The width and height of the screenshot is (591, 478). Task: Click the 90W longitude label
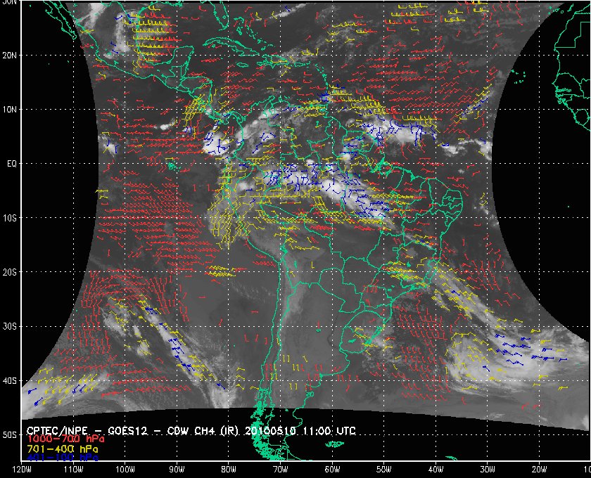pos(177,470)
